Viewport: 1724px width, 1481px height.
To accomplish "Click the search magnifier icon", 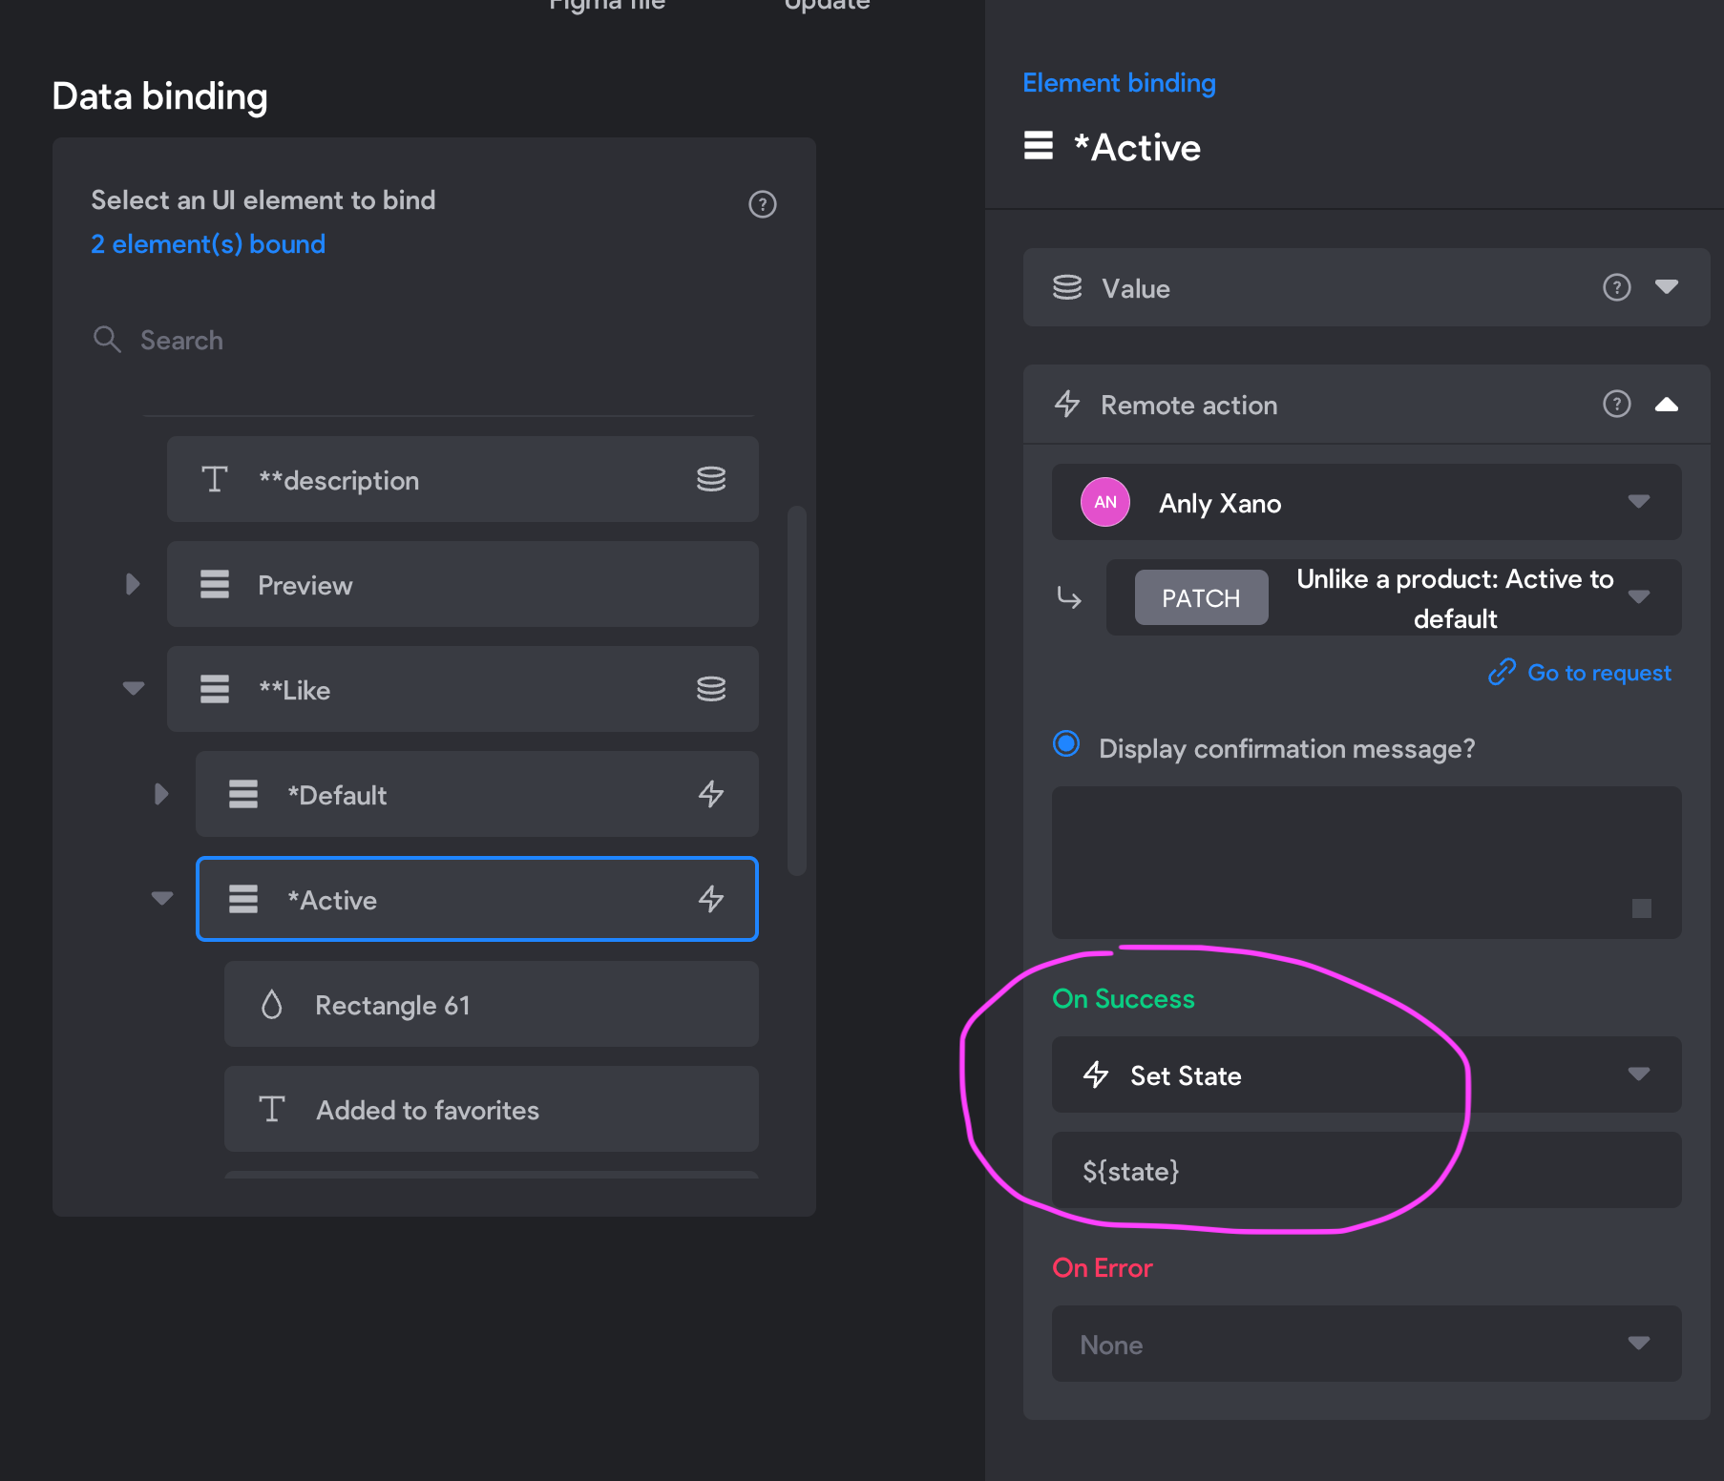I will [107, 340].
